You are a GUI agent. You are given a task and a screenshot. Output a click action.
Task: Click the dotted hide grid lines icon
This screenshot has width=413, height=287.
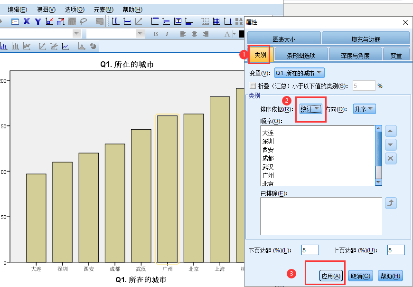[205, 21]
